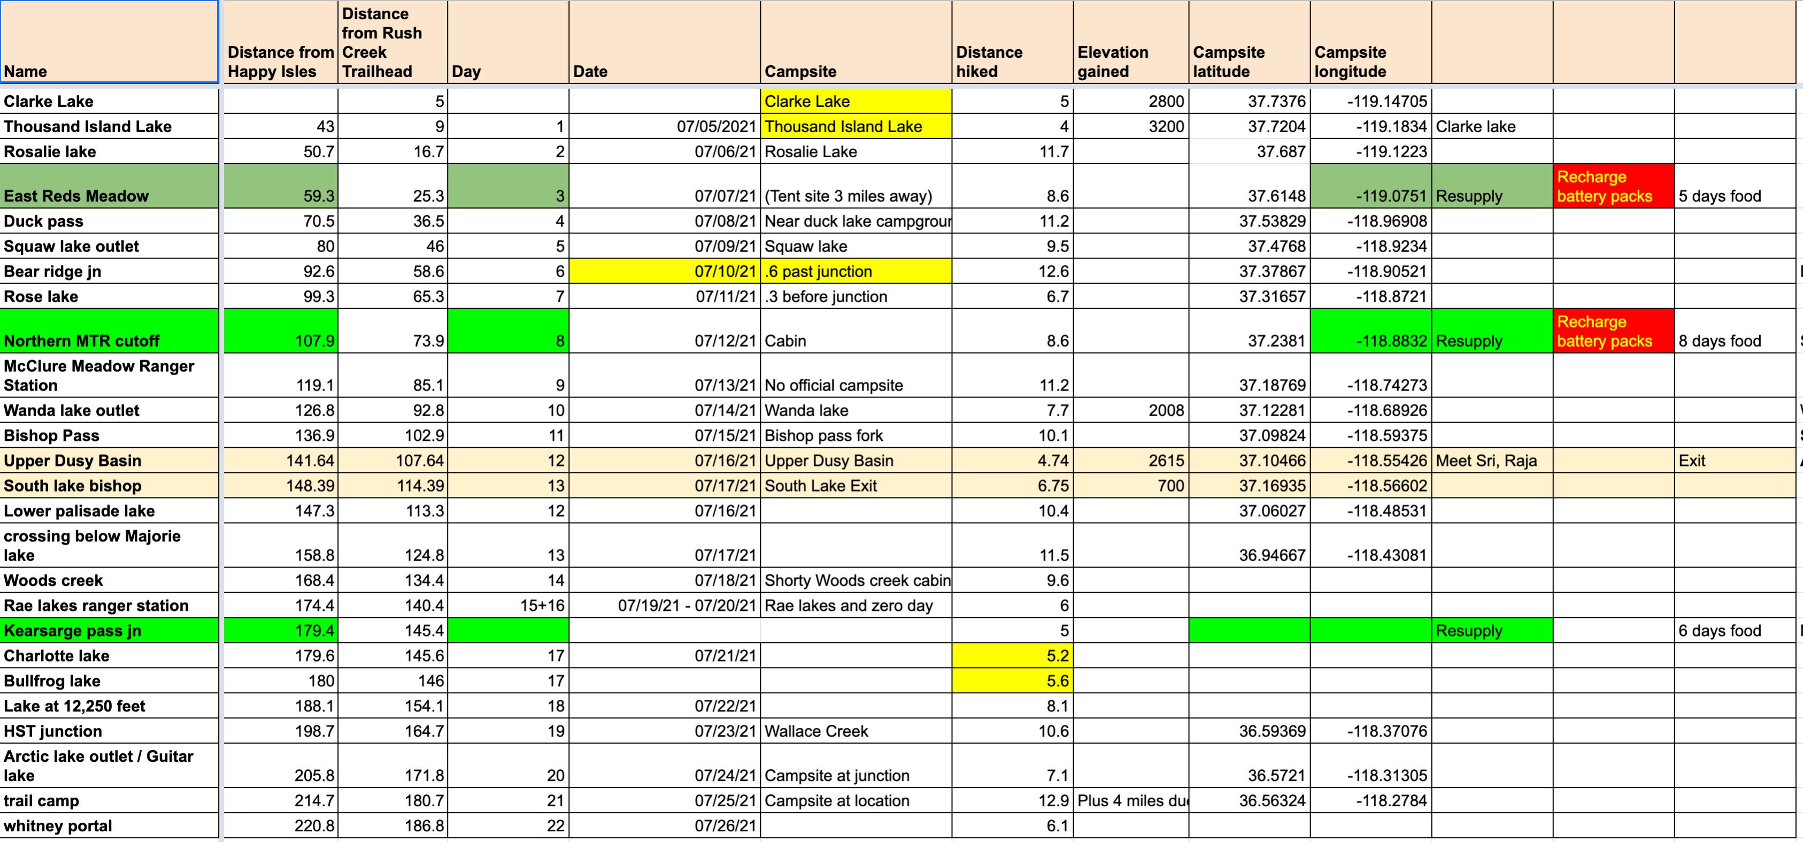The image size is (1803, 842).
Task: Select the yellow '07/10/21' date cell
Action: (x=664, y=271)
